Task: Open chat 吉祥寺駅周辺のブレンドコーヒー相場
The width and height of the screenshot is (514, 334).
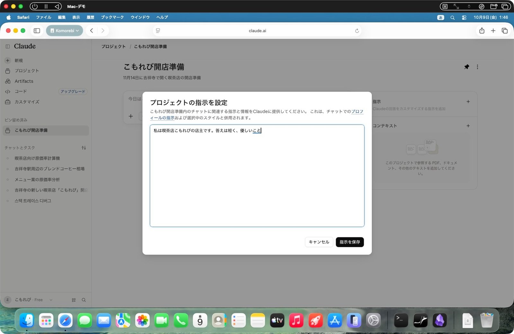Action: click(49, 169)
